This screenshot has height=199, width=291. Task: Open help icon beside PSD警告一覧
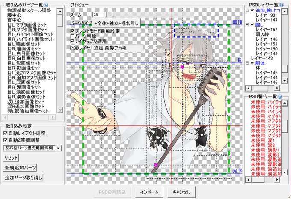tap(280, 96)
